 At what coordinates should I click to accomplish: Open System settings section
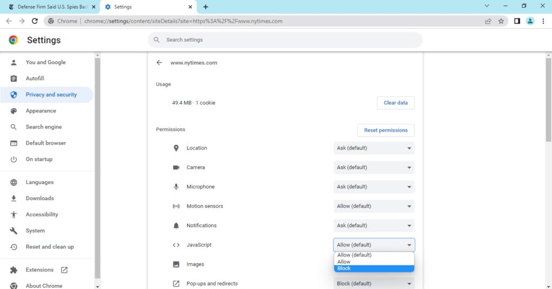[35, 231]
